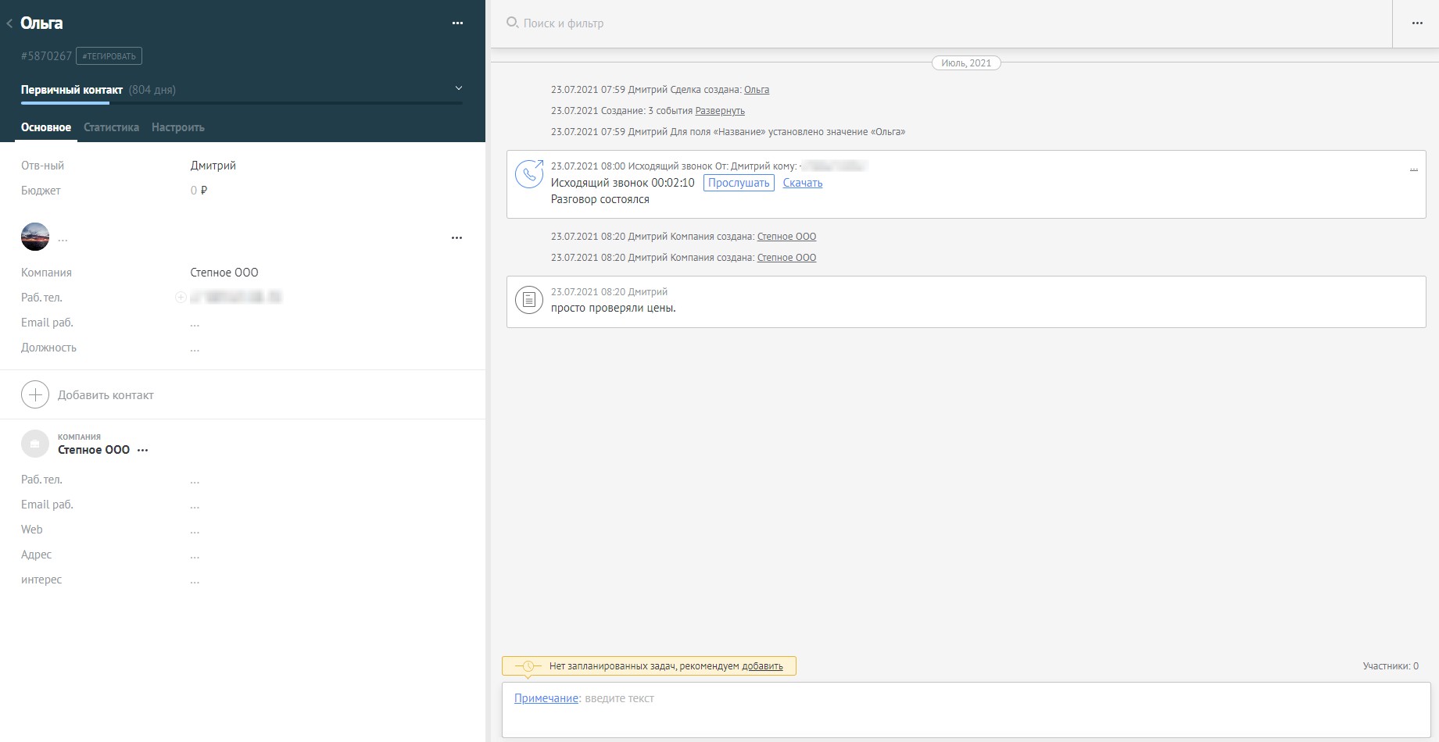The width and height of the screenshot is (1439, 742).
Task: Open the Степное ООО company options dots
Action: click(142, 450)
